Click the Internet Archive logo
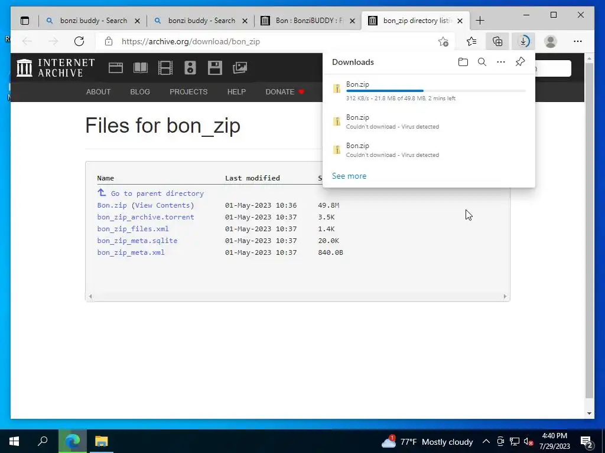The width and height of the screenshot is (605, 453). 56,68
